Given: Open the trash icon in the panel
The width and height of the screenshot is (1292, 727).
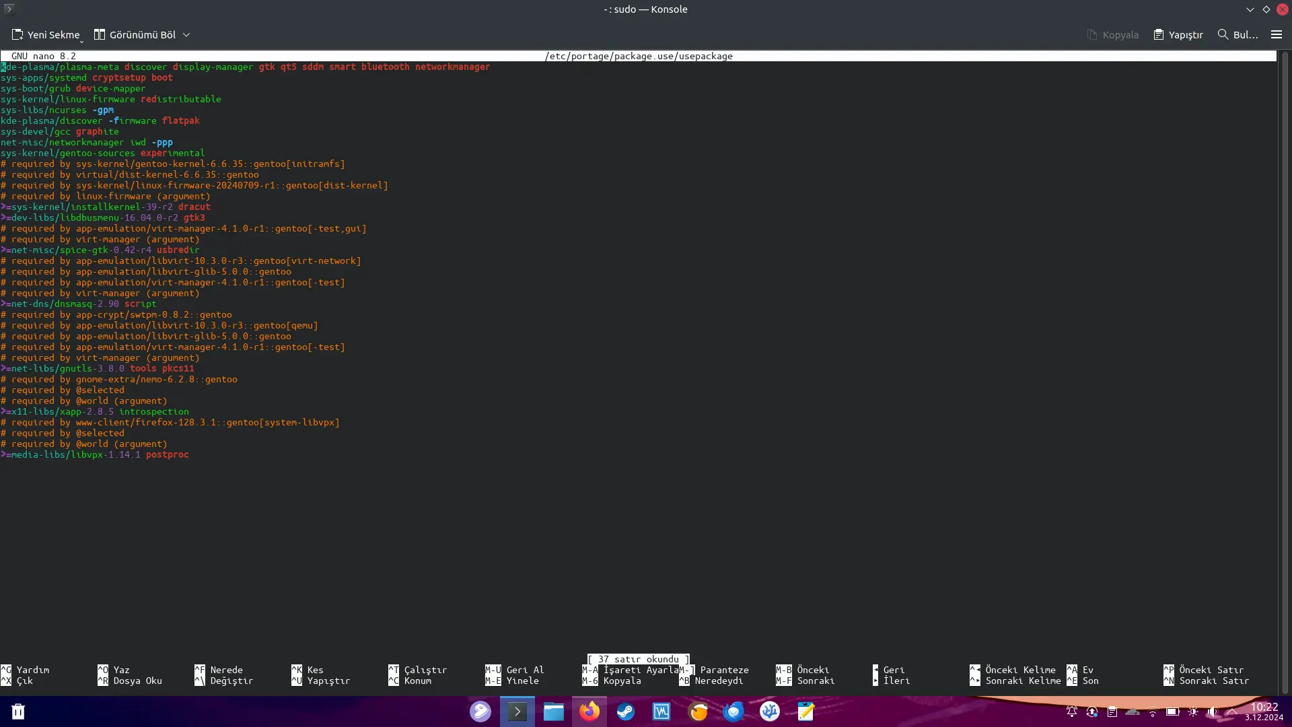Looking at the screenshot, I should tap(18, 712).
